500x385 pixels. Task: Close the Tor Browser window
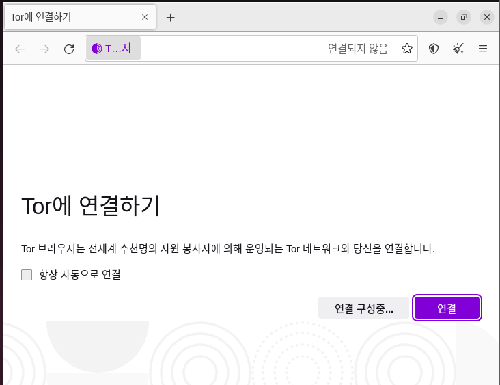[x=487, y=17]
